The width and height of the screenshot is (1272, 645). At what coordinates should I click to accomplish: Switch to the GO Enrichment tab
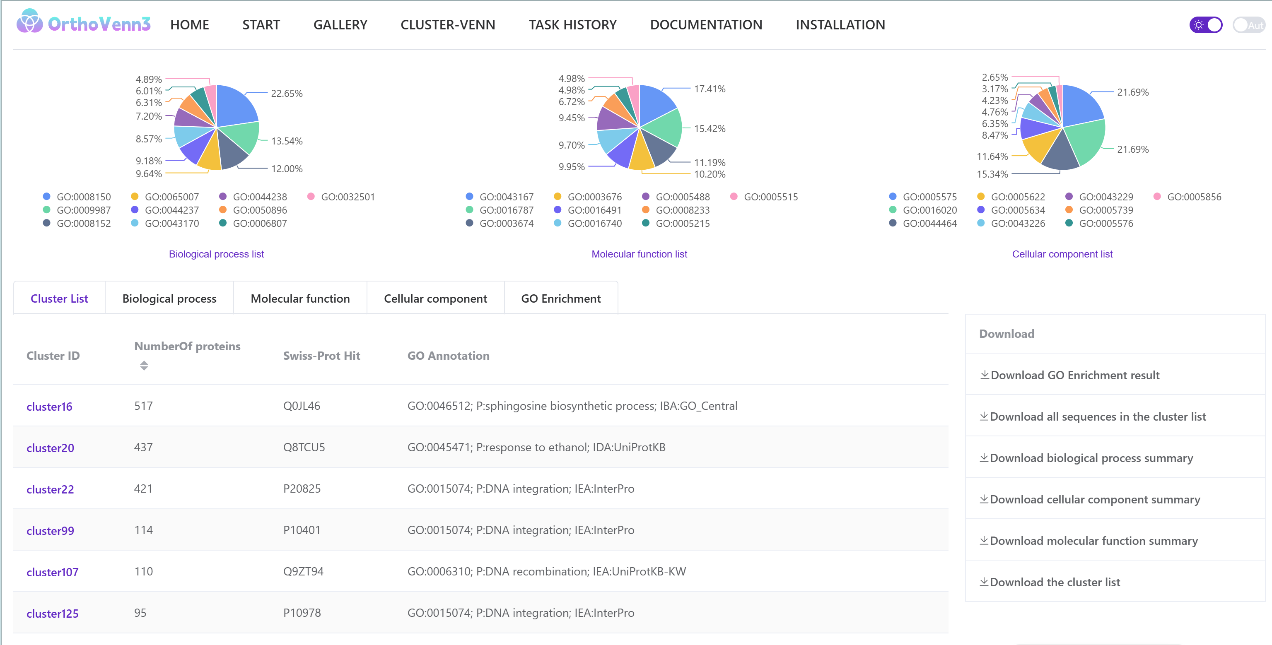pos(560,298)
